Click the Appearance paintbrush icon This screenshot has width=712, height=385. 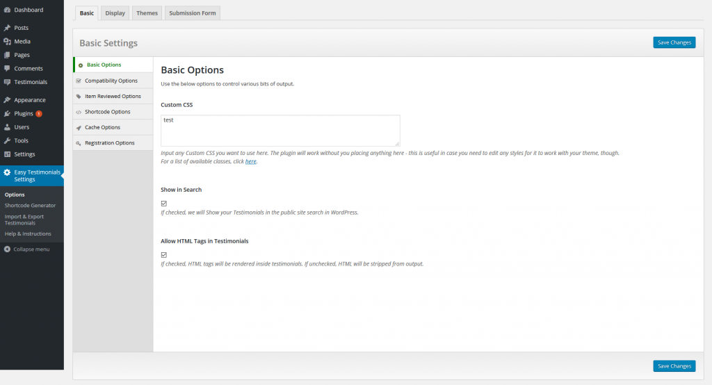point(7,100)
